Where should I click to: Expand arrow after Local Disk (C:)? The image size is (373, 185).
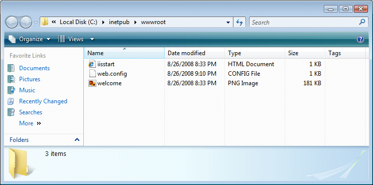(103, 23)
